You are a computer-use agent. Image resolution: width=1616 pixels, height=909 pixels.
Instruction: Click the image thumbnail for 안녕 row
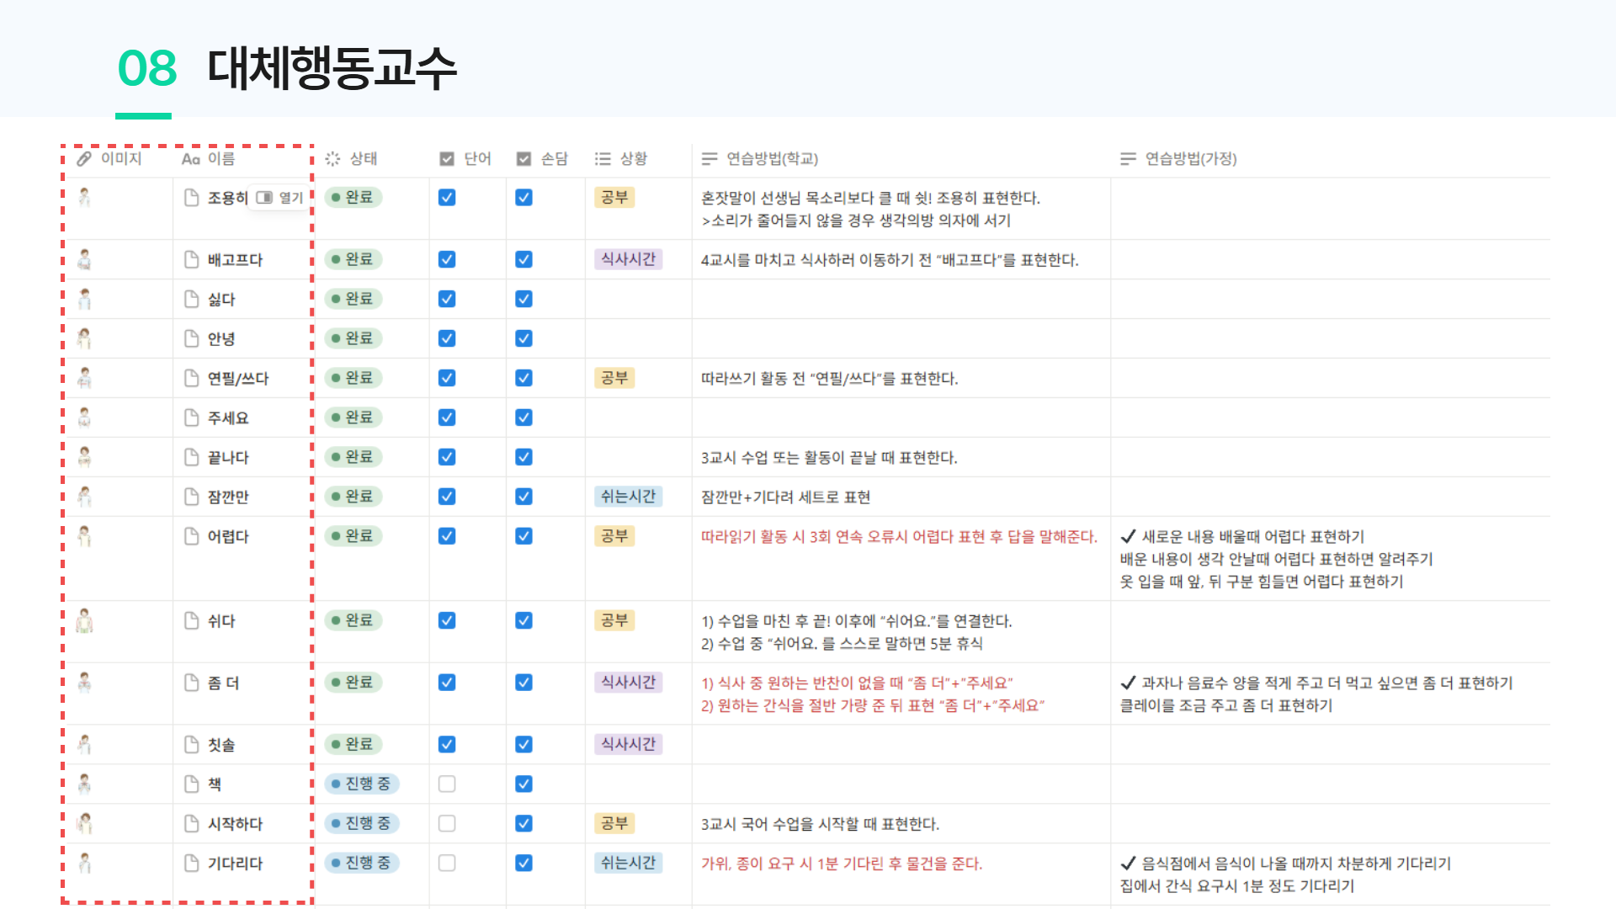[x=84, y=338]
